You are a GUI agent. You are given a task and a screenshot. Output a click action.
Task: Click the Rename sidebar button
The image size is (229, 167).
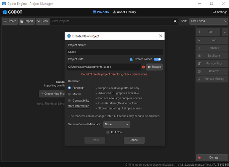coord(212,48)
